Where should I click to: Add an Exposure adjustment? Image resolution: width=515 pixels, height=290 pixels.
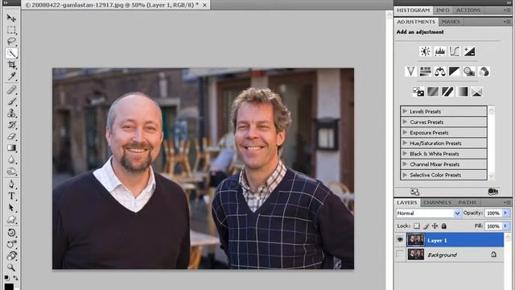pos(469,52)
